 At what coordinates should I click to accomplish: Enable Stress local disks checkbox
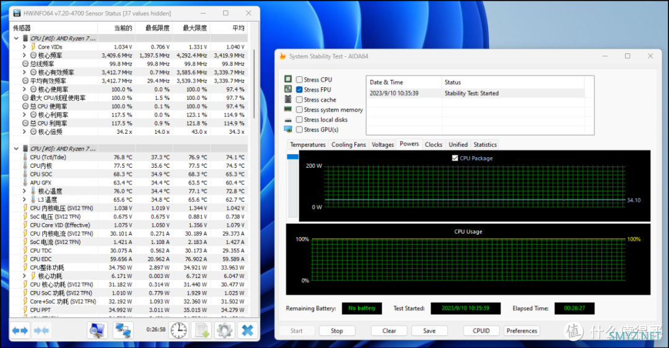300,120
